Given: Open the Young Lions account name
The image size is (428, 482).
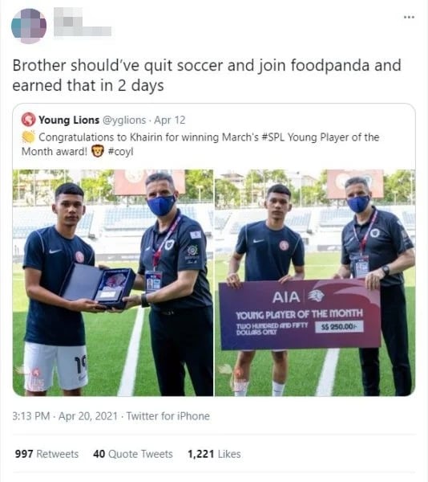Looking at the screenshot, I should pyautogui.click(x=69, y=120).
